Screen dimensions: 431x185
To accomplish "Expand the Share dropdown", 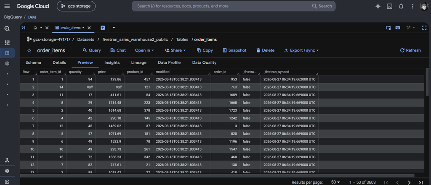I will pyautogui.click(x=175, y=50).
